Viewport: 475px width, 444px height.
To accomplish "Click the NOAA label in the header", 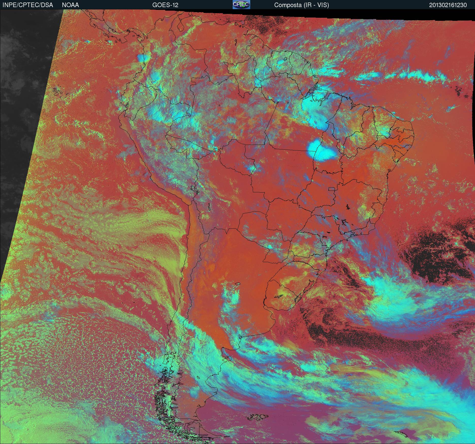I will [70, 5].
